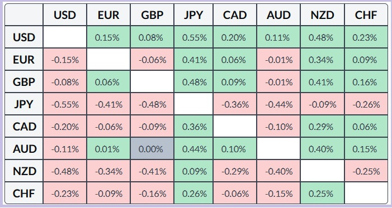
Task: Select the JPY column header
Action: tap(193, 14)
